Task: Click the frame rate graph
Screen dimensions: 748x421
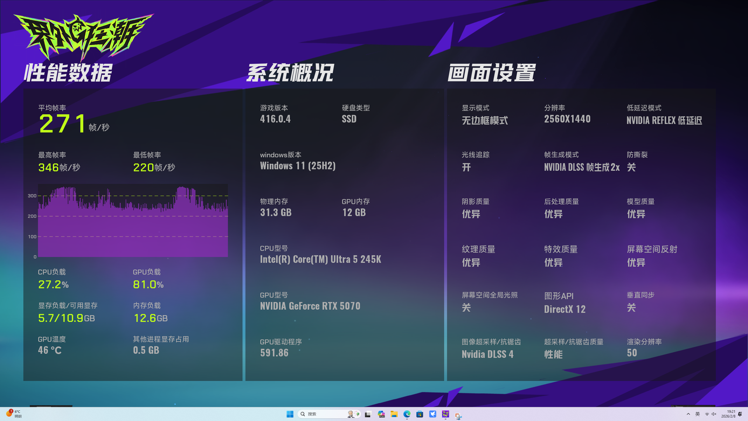Action: click(x=133, y=221)
